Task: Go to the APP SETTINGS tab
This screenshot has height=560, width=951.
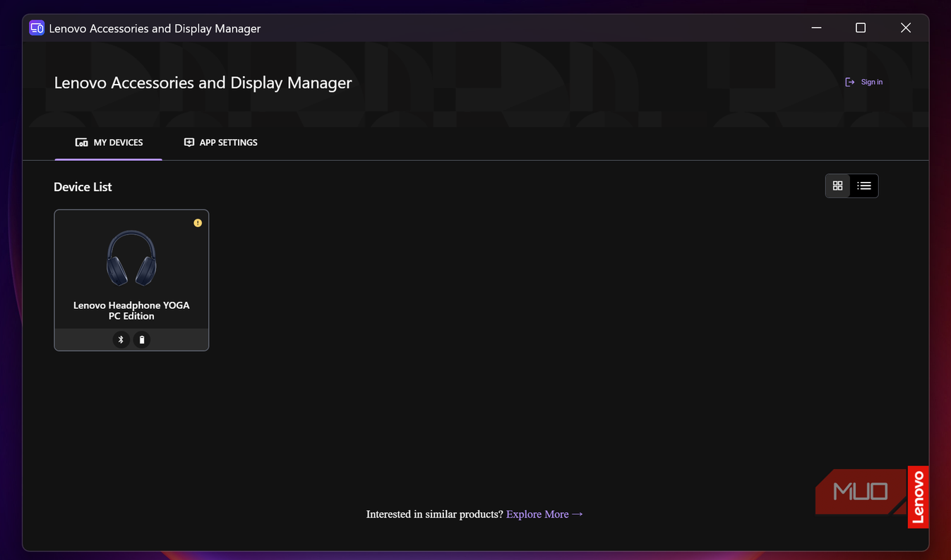Action: pos(221,142)
